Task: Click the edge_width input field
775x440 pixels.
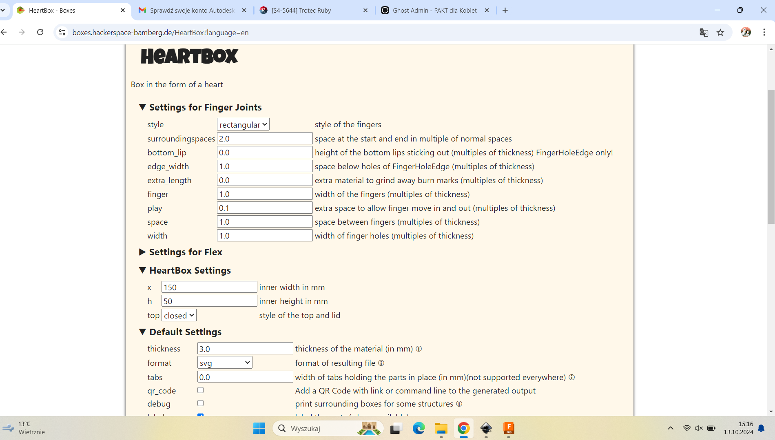Action: pyautogui.click(x=265, y=166)
